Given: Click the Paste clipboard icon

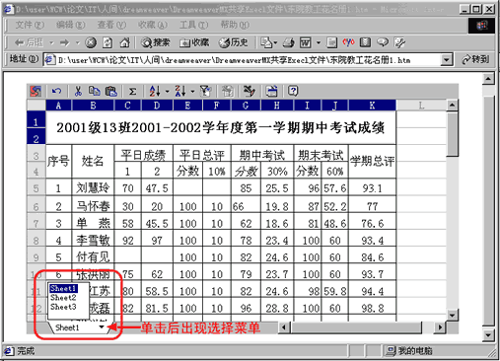Looking at the screenshot, I should coord(111,91).
